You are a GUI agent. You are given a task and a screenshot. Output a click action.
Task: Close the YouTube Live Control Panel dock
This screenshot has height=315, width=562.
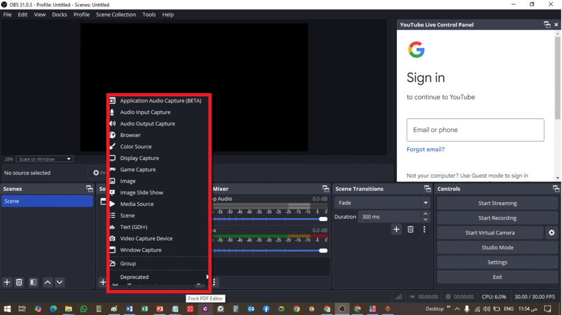pos(557,25)
